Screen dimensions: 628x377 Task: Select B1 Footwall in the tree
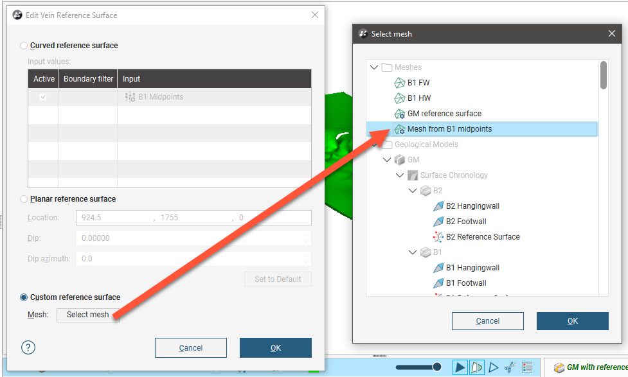tap(466, 283)
